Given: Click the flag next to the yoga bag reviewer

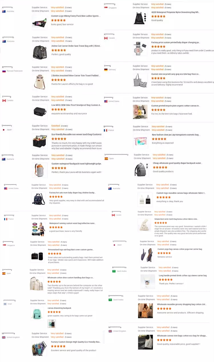Looking at the screenshot, I should 114,245.
